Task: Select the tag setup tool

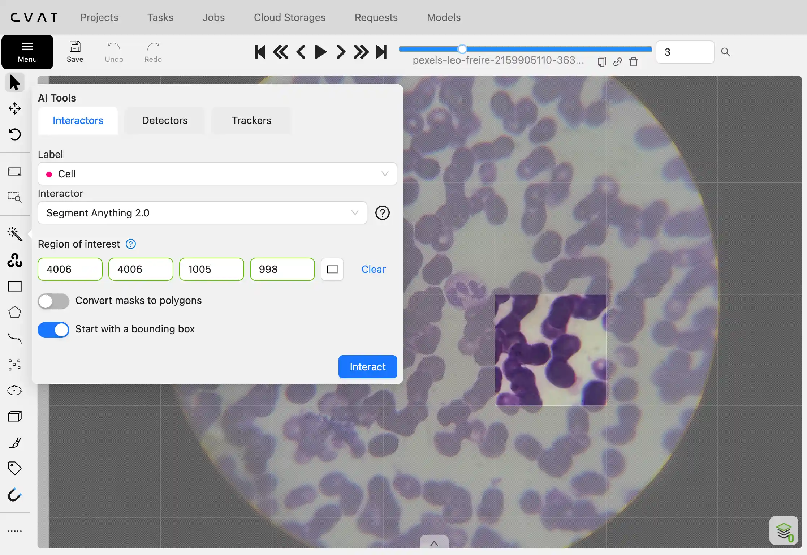Action: pos(15,469)
